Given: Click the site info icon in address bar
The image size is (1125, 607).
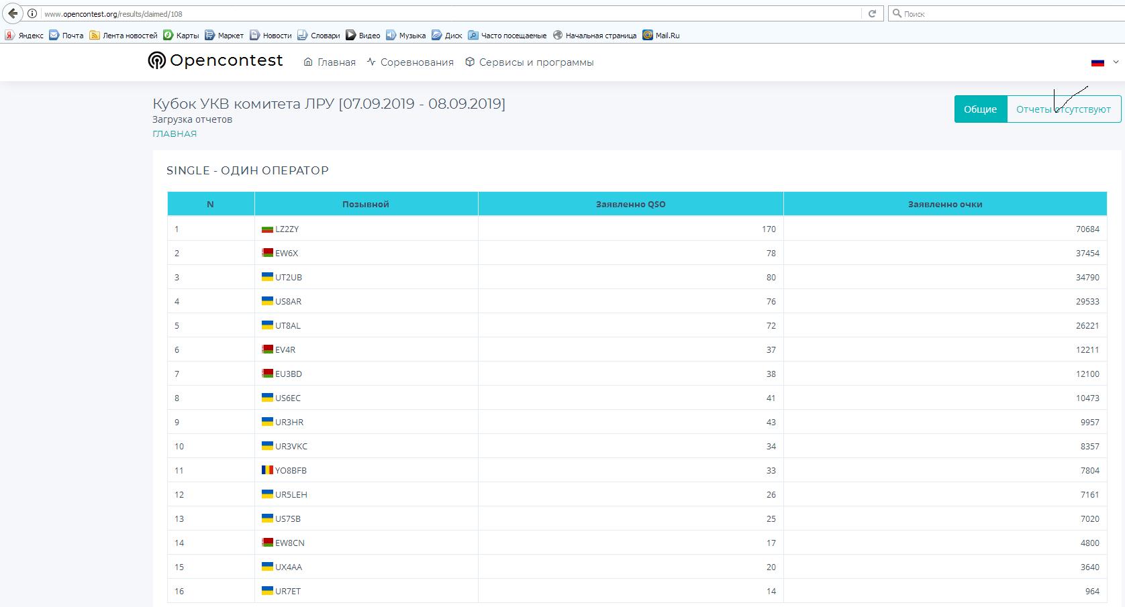Looking at the screenshot, I should pyautogui.click(x=32, y=13).
